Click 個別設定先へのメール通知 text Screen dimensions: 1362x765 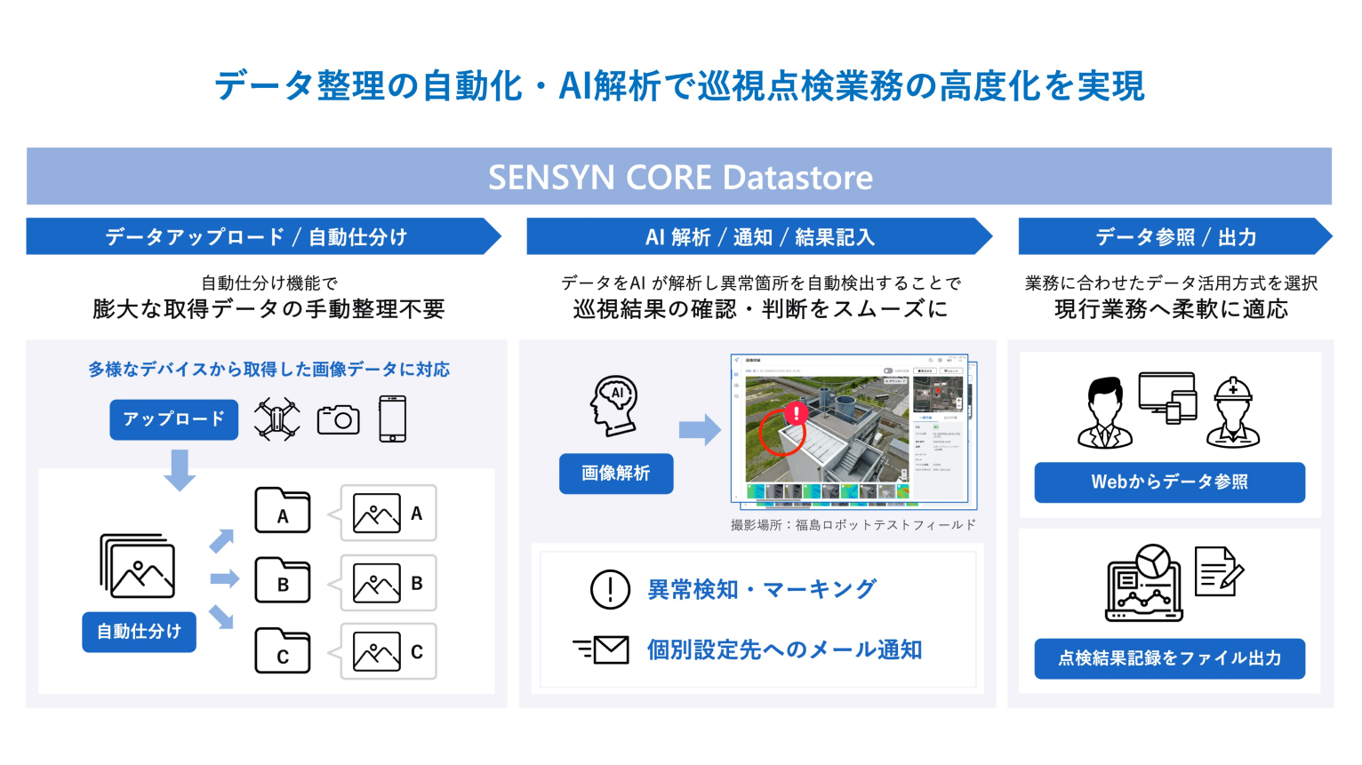point(784,650)
